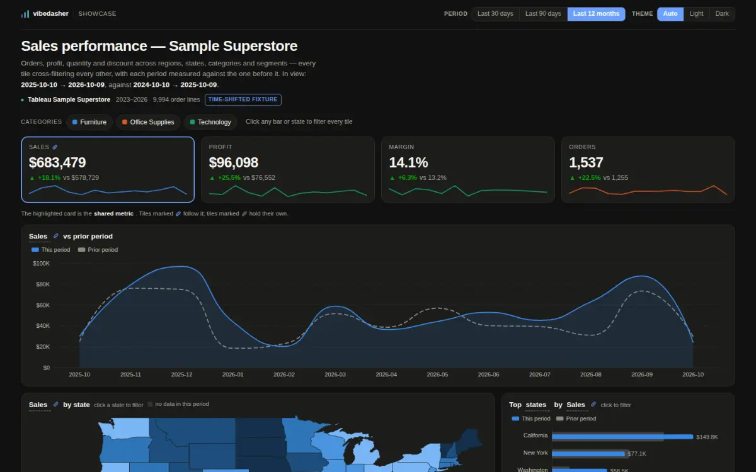Screen dimensions: 756x472
Task: Click the +25.5% profit change
Action: click(229, 178)
